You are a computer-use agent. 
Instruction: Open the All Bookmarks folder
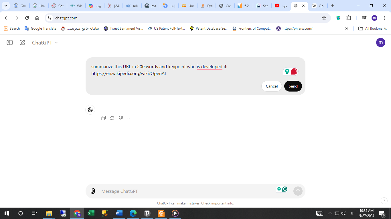coord(373,29)
